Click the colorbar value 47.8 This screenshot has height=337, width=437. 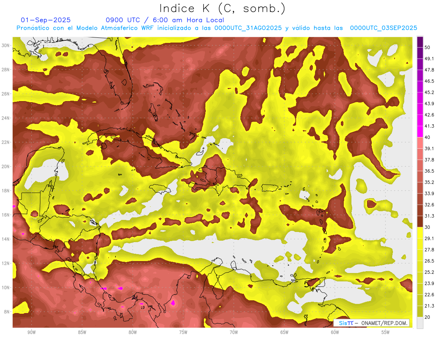[x=429, y=70]
